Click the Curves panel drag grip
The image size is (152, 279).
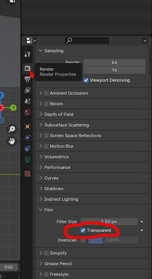pyautogui.click(x=144, y=178)
